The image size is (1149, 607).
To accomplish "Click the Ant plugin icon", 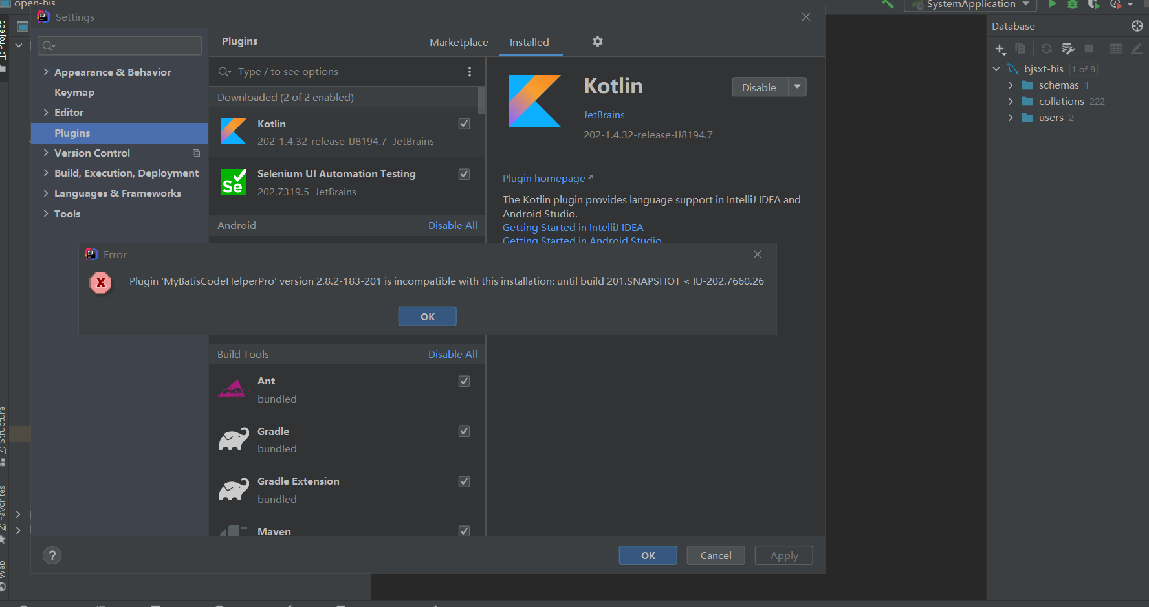I will coord(234,388).
